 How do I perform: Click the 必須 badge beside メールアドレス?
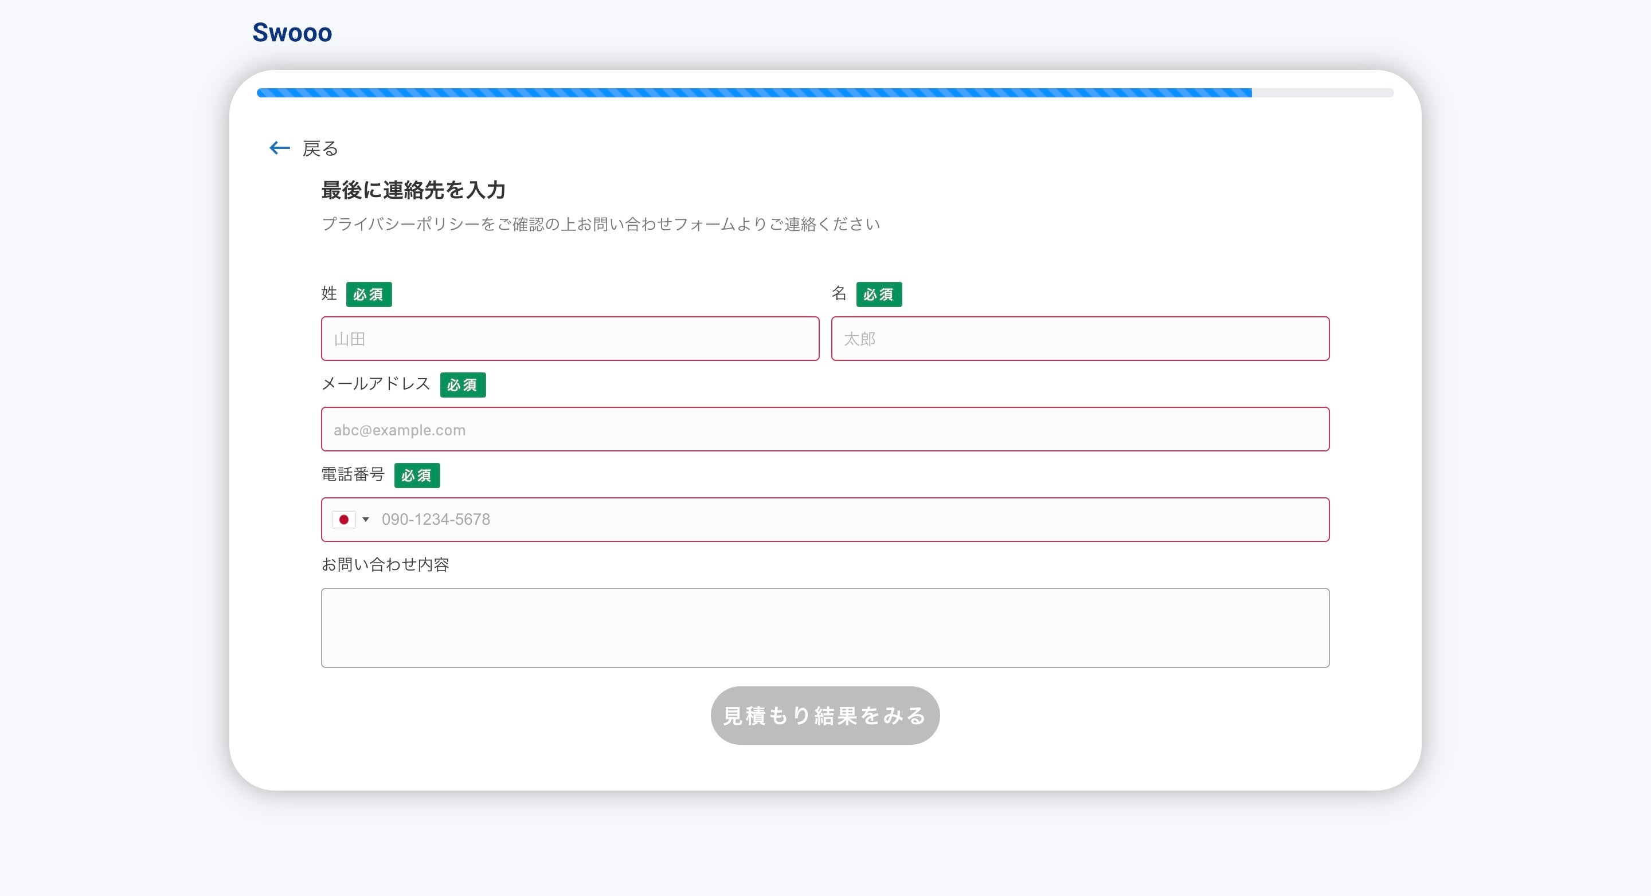[462, 385]
